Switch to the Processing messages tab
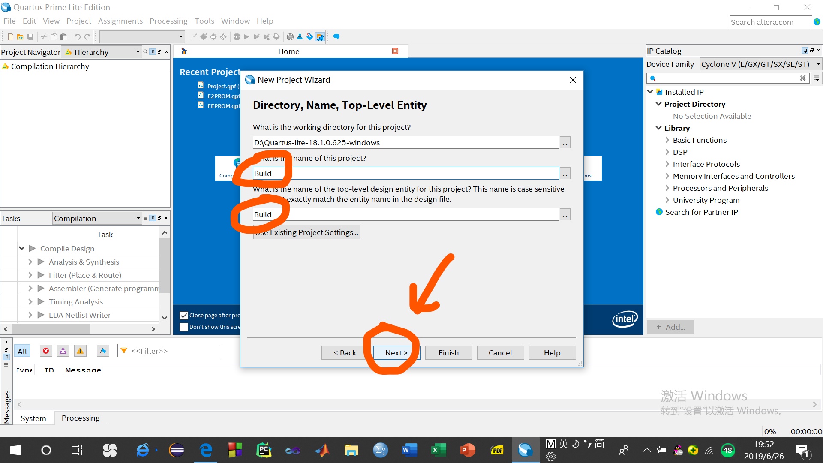823x463 pixels. click(81, 418)
